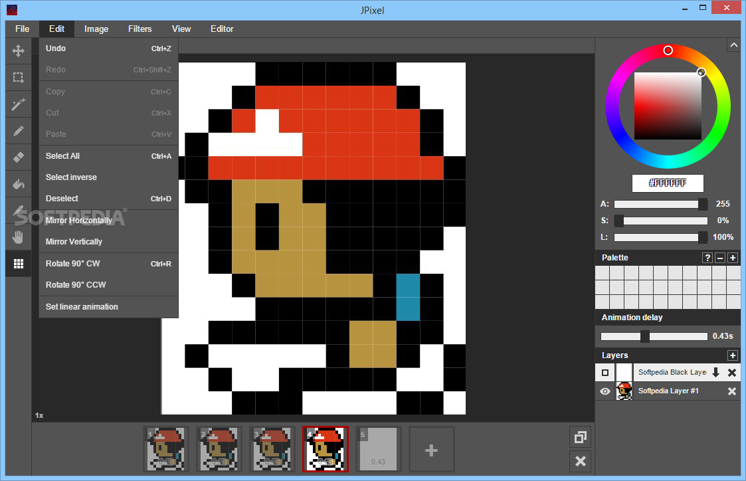The image size is (746, 481).
Task: Open the View menu
Action: [181, 29]
